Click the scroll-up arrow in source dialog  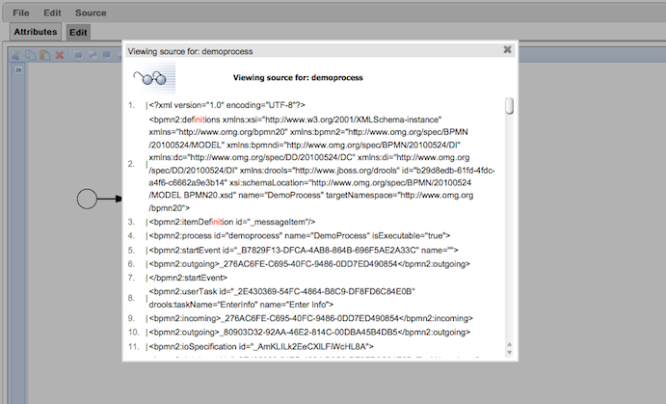click(509, 344)
